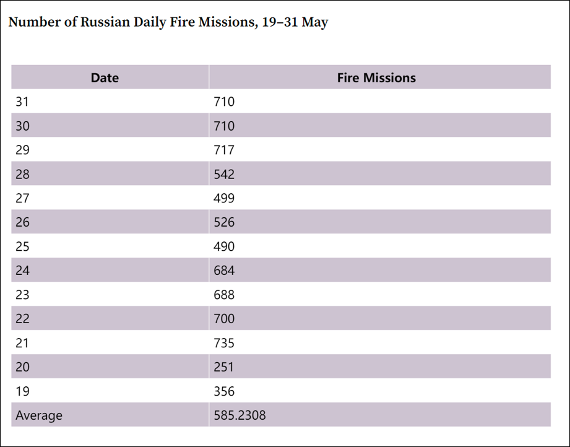Select the date cell for 31
The width and height of the screenshot is (570, 447).
click(x=22, y=102)
